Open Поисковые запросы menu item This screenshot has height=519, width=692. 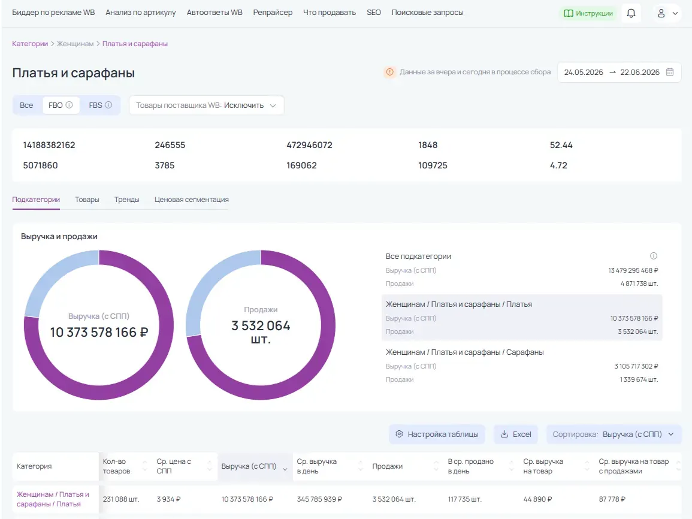[x=427, y=13]
